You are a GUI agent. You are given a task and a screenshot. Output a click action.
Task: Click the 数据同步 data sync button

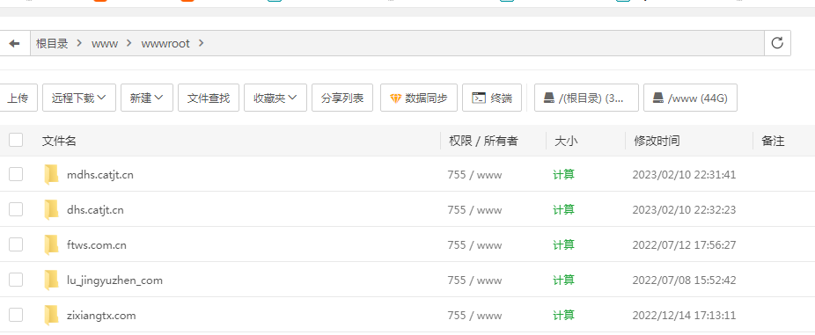[418, 98]
